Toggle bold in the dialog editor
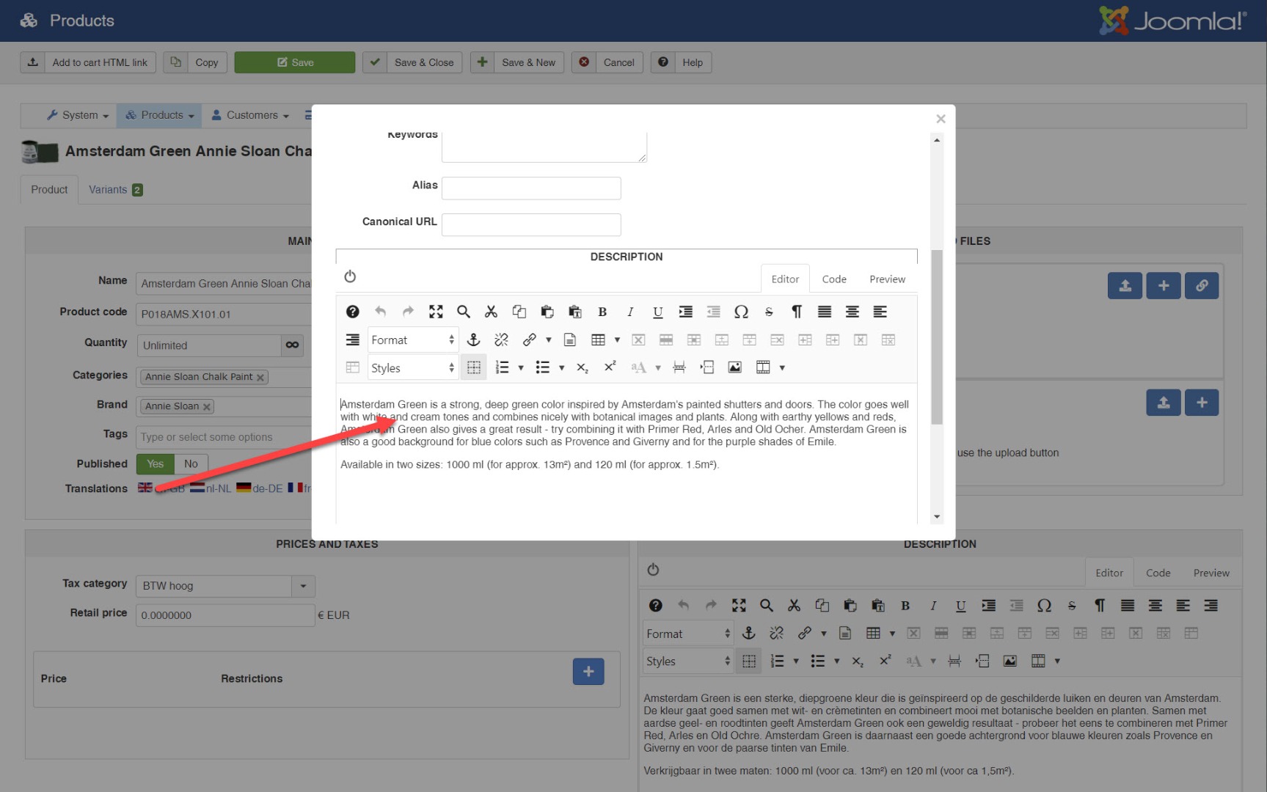Screen dimensions: 1267x792 click(602, 312)
